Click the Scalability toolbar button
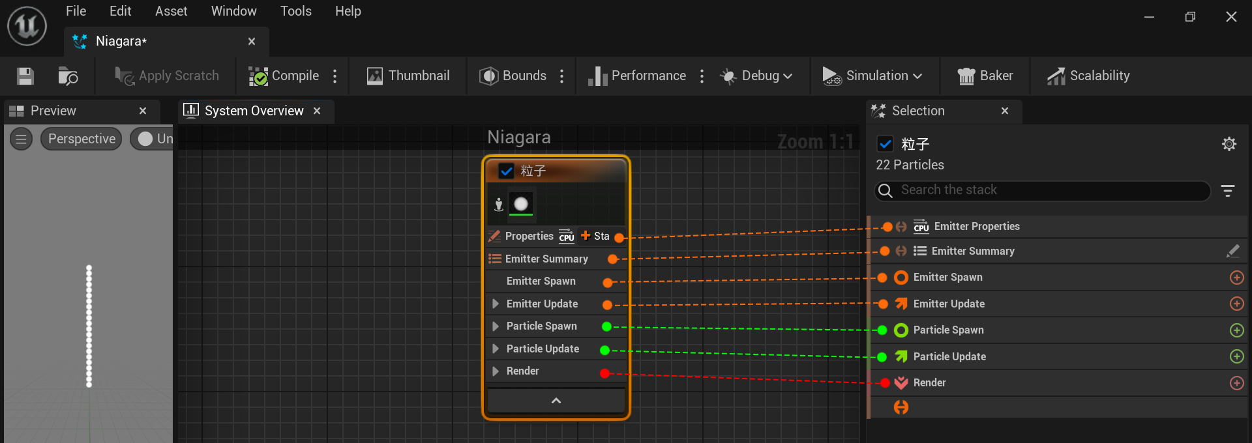The height and width of the screenshot is (443, 1252). [x=1088, y=76]
